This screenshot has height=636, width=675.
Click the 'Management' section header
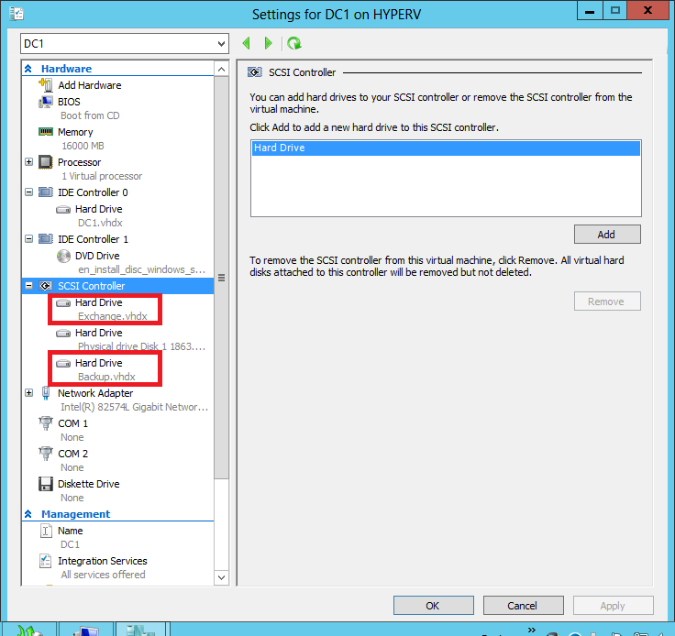(75, 514)
